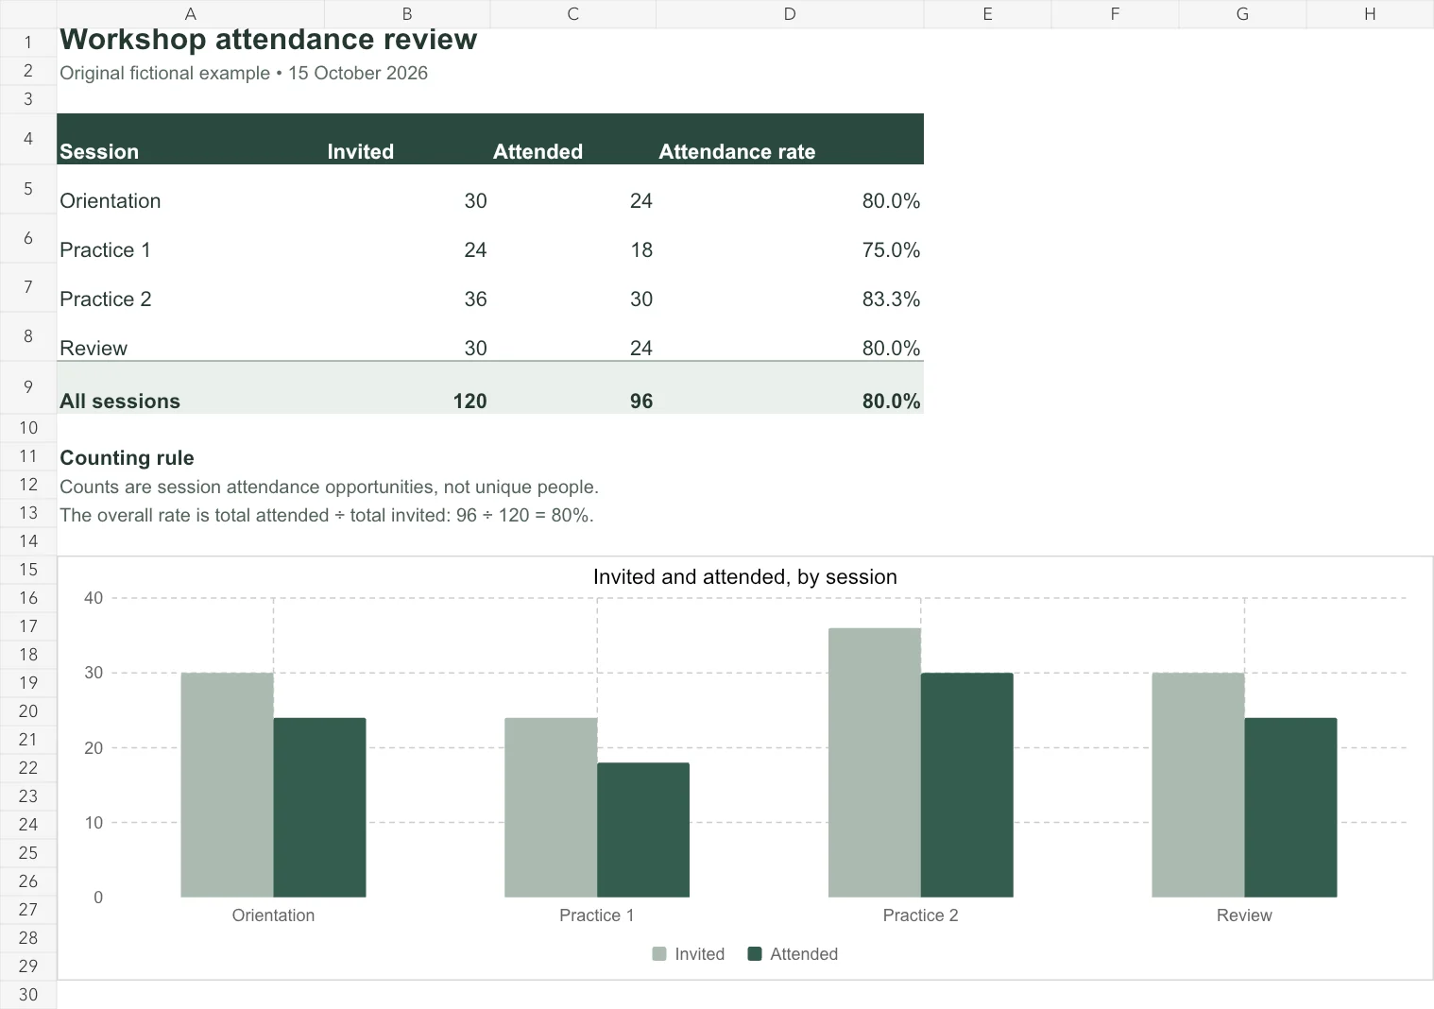Click column header G

(x=1242, y=14)
